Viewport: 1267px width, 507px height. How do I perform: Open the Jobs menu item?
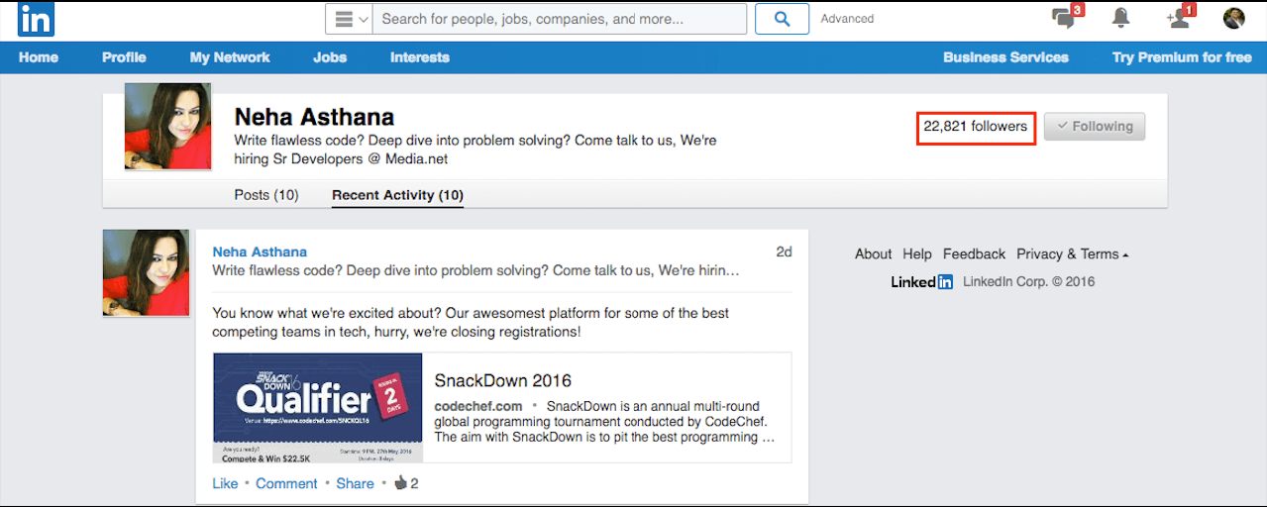[330, 57]
